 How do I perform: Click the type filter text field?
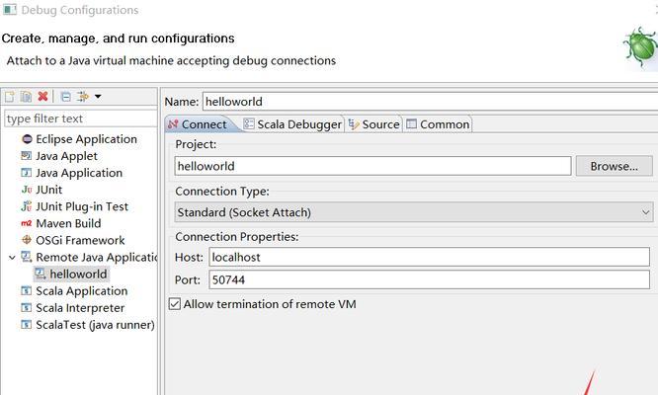[x=81, y=118]
